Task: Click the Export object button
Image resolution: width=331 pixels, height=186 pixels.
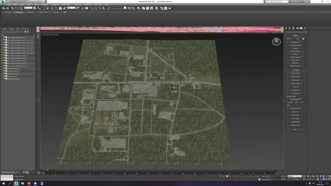Action: click(x=295, y=77)
